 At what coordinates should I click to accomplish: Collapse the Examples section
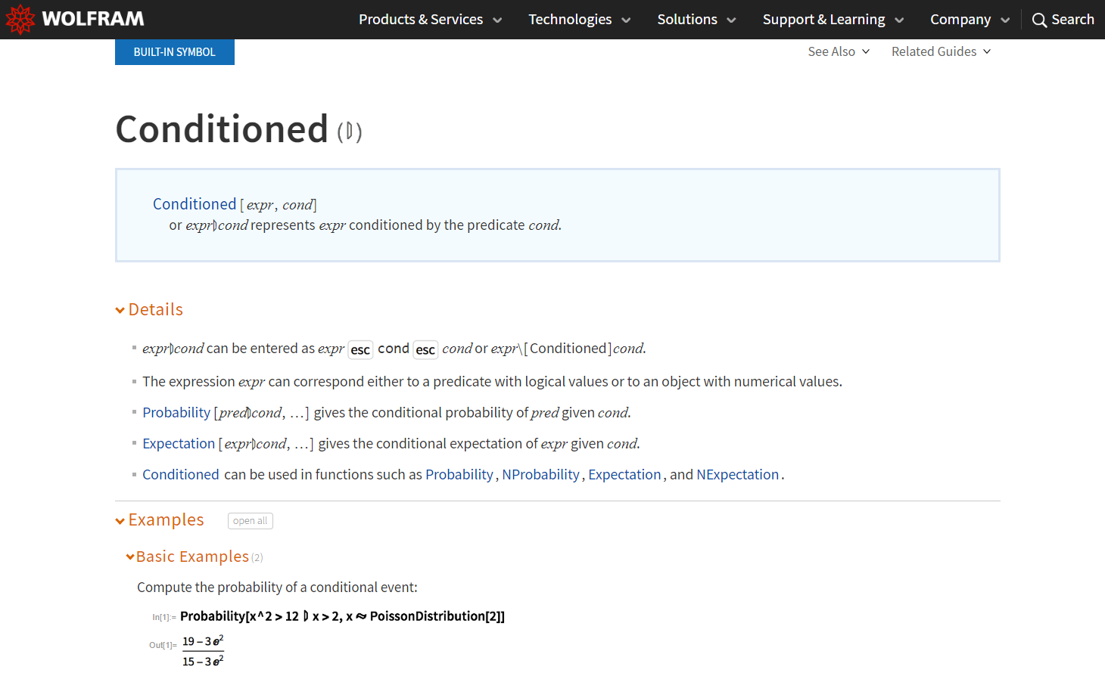(x=160, y=520)
